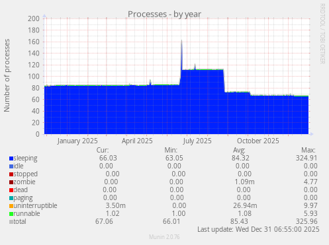The width and height of the screenshot is (329, 245).
Task: Click the blue sleeping legend swatch
Action: pyautogui.click(x=11, y=158)
